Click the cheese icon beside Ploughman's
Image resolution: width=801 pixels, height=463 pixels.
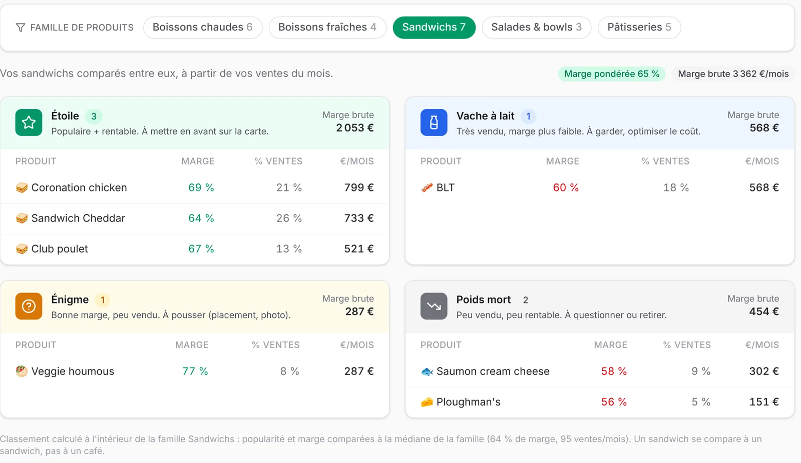(x=427, y=402)
